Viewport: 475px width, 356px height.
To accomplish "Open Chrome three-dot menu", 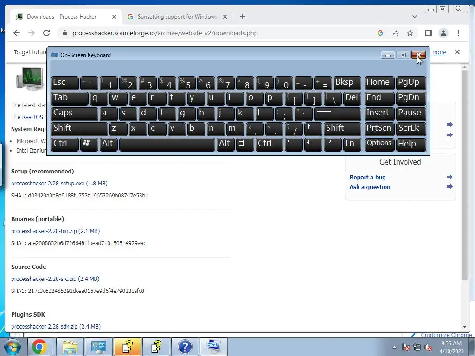I will pyautogui.click(x=458, y=33).
